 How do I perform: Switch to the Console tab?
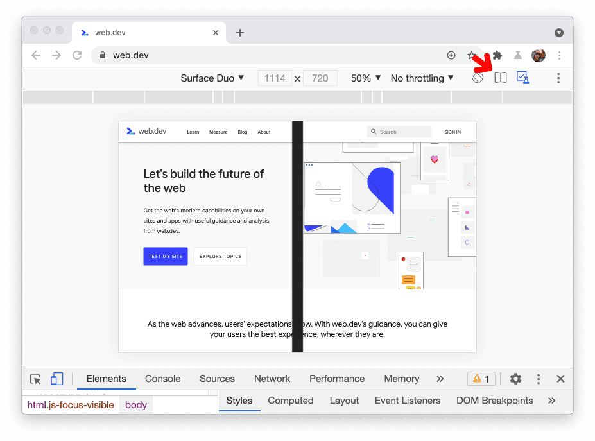[x=162, y=379]
